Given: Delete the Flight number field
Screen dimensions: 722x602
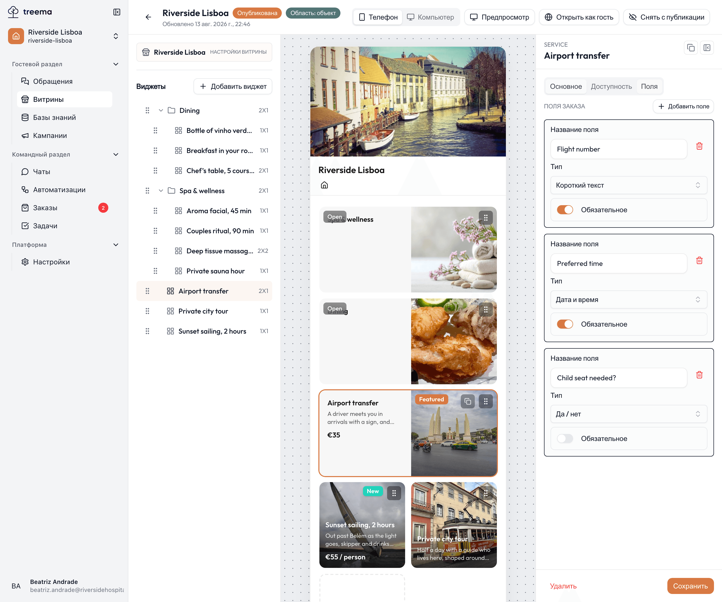Looking at the screenshot, I should click(x=699, y=146).
